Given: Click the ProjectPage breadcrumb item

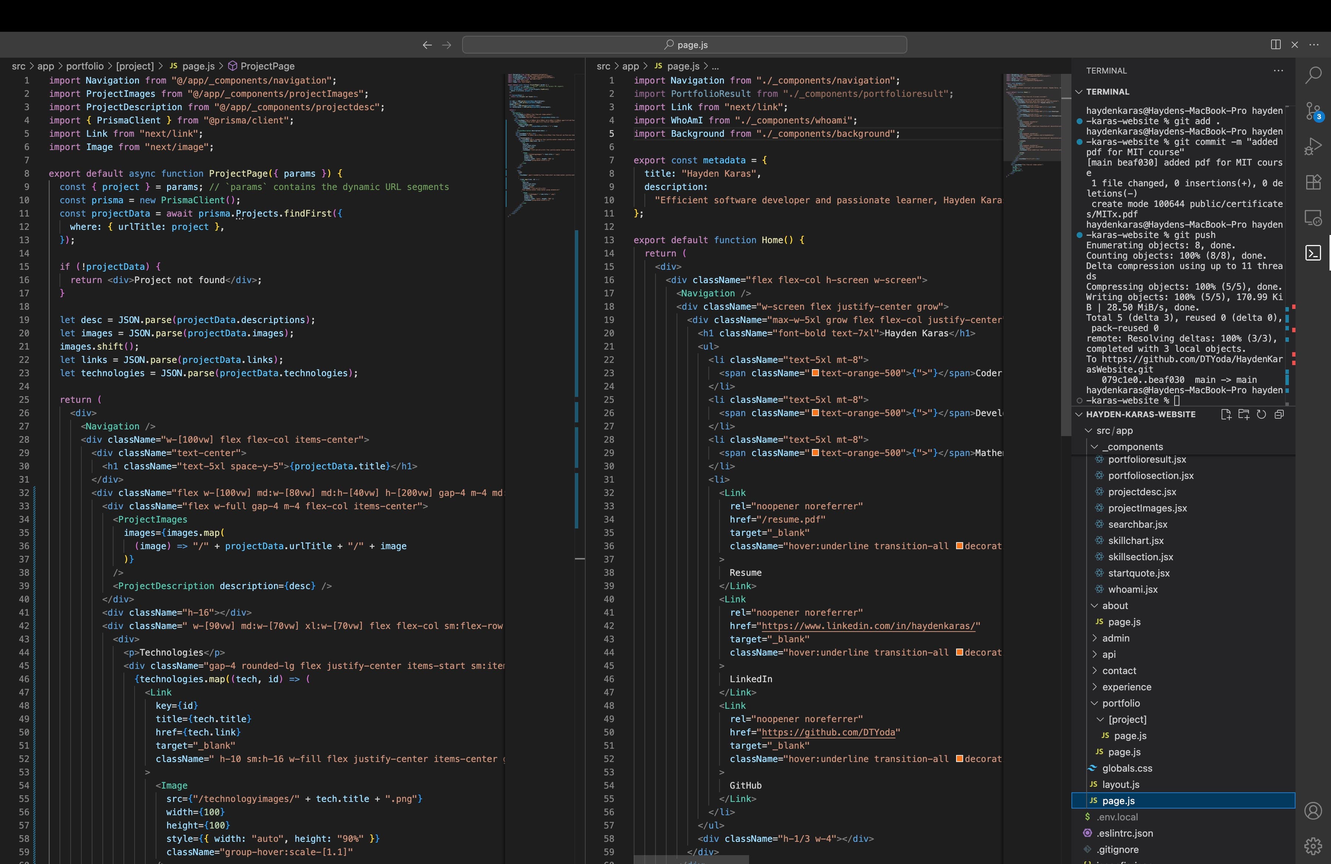Looking at the screenshot, I should 267,66.
